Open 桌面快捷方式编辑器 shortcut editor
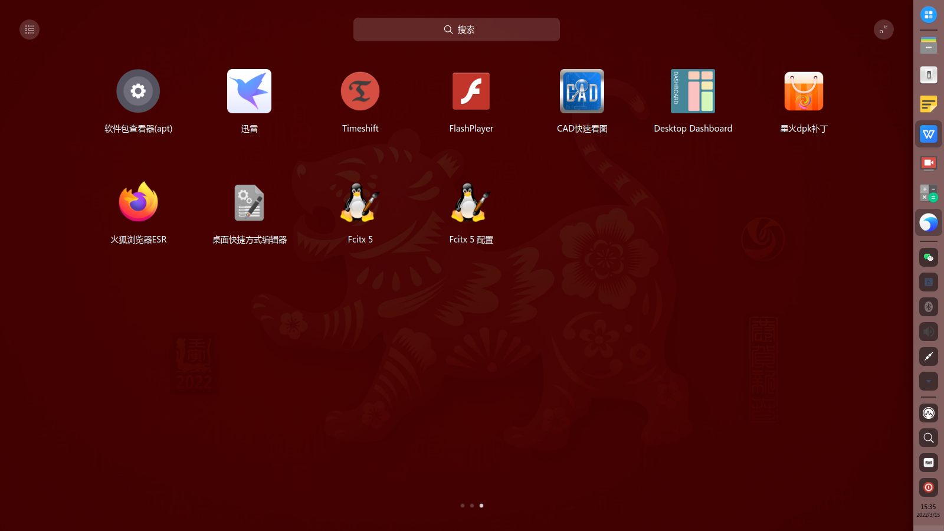 [x=249, y=202]
